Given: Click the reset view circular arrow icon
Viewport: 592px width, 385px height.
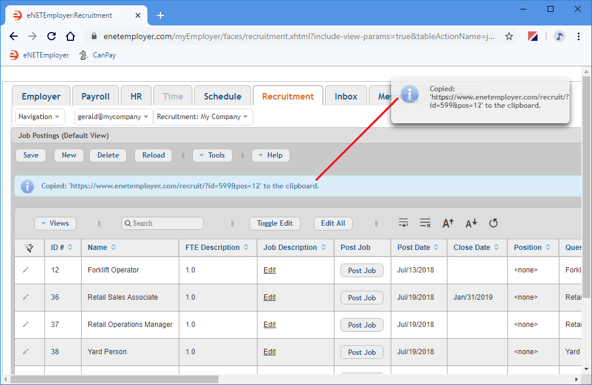Looking at the screenshot, I should (x=493, y=223).
